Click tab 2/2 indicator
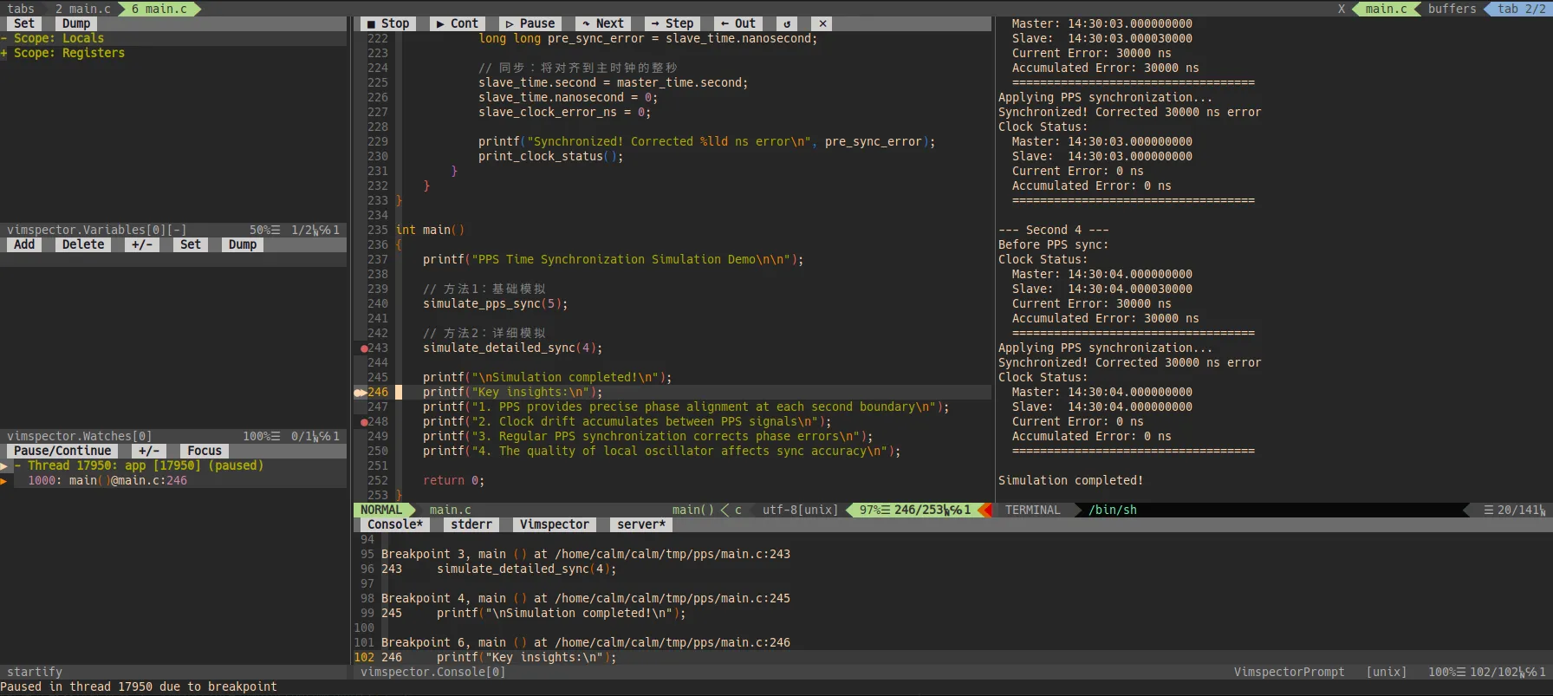 point(1522,9)
